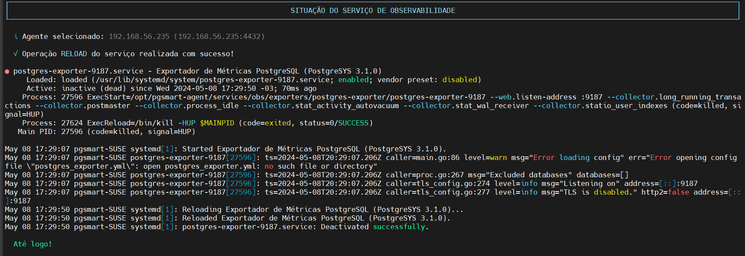Viewport: 745px width, 256px height.
Task: Click the yellow "$MAINPID" variable
Action: pyautogui.click(x=217, y=123)
